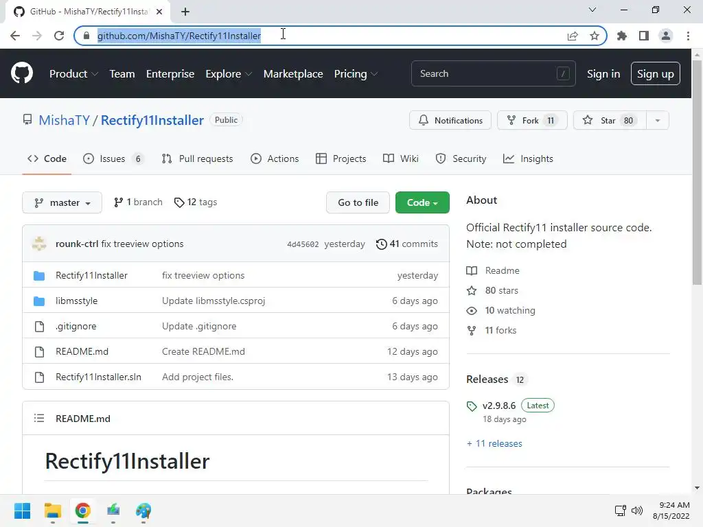
Task: Click the commit hash 4d45602
Action: pyautogui.click(x=303, y=244)
